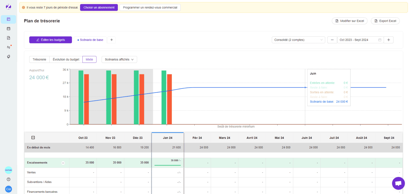Collapse all rows using table header toggle
The height and width of the screenshot is (194, 410).
point(33,138)
